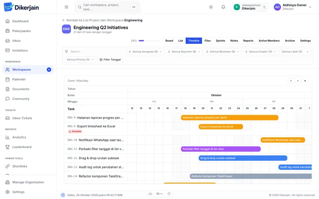Screen dimensions: 319x199
Task: Open Manage Organization
Action: click(x=28, y=182)
